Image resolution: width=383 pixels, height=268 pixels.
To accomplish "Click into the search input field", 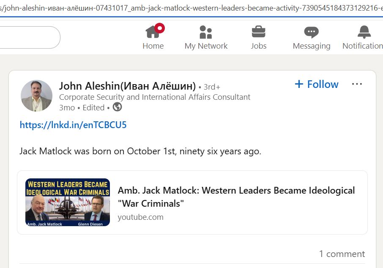I will coord(30,38).
